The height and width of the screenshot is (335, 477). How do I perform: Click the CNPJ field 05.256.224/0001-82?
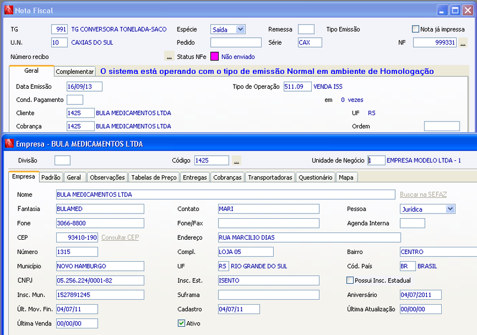[x=100, y=280]
